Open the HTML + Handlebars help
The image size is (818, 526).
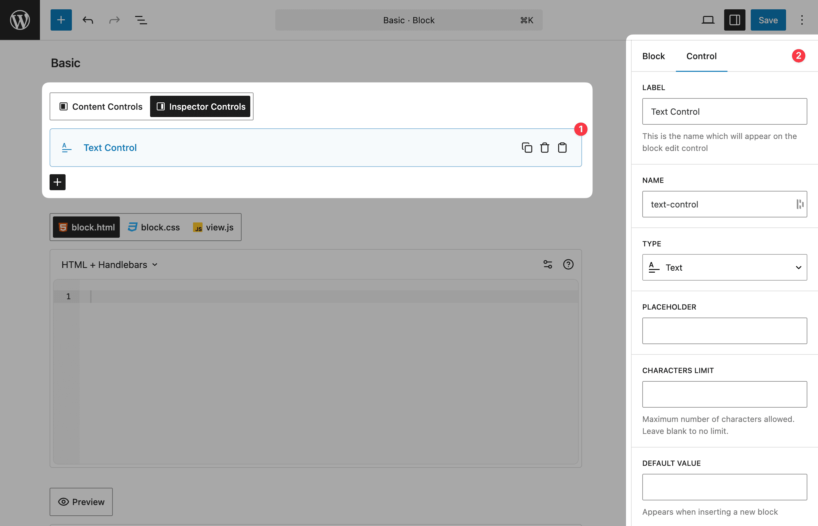568,264
